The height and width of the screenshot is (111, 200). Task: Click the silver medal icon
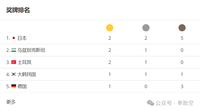tap(146, 28)
